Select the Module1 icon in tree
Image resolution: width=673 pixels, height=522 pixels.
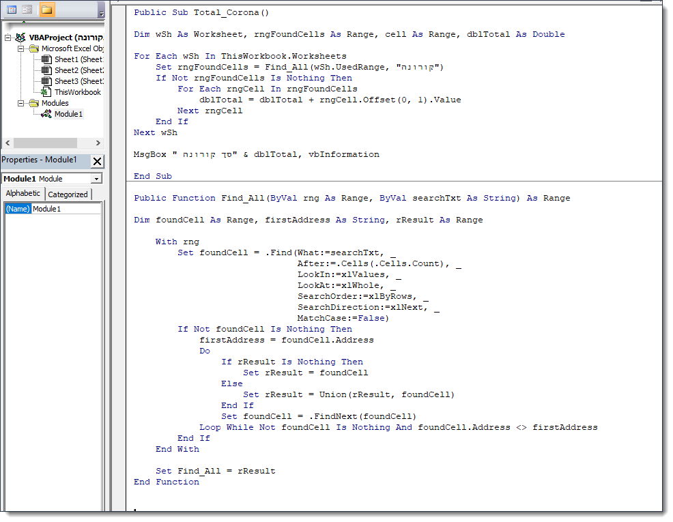click(46, 114)
